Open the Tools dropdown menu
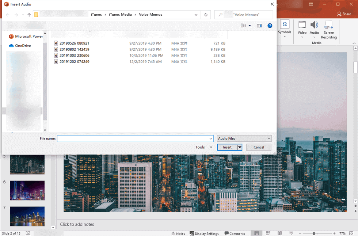This screenshot has height=236, width=358. [204, 147]
